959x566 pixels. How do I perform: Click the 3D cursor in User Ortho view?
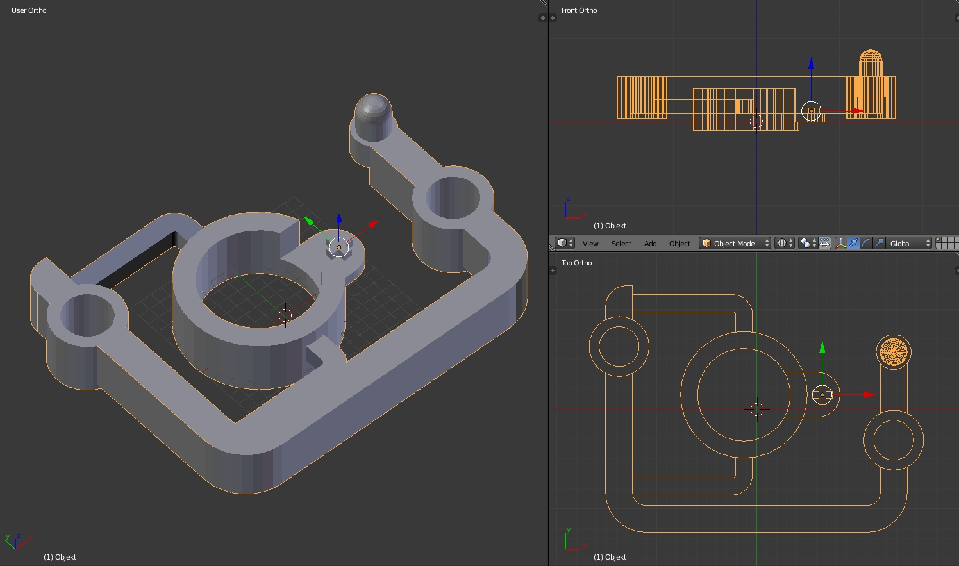tap(285, 315)
